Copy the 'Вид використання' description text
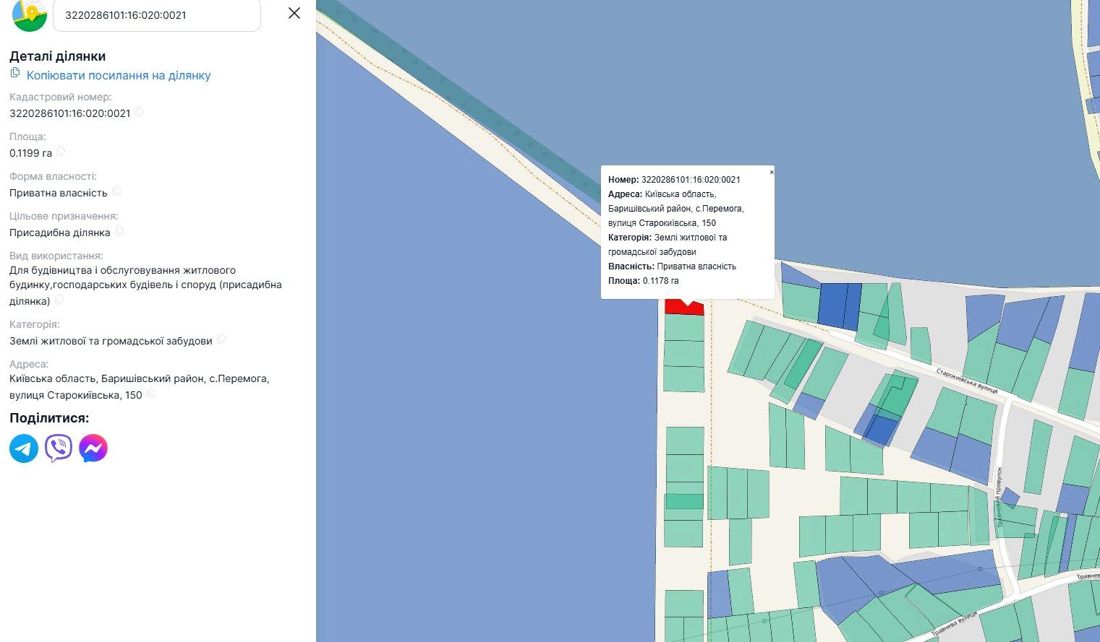1100x642 pixels. pos(59,300)
